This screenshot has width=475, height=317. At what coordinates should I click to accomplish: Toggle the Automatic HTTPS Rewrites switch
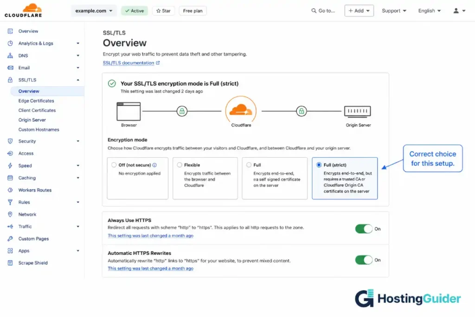(x=364, y=260)
